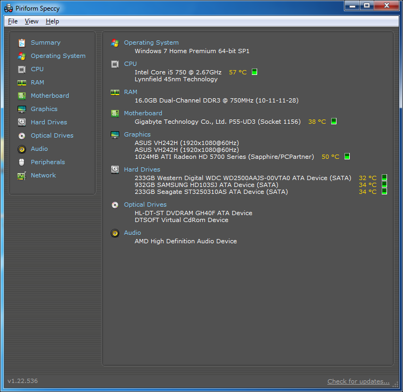Click the Audio speaker icon in sidebar
Screen dimensions: 403x392
tap(22, 149)
